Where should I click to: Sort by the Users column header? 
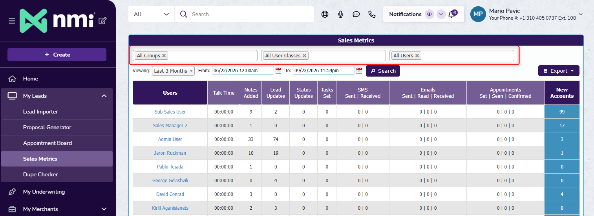(170, 93)
